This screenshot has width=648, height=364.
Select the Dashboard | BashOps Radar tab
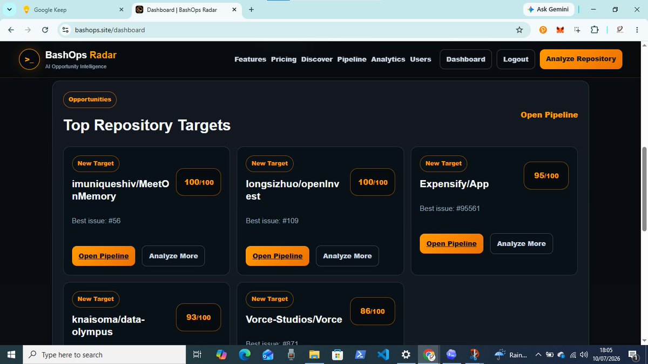click(x=186, y=10)
